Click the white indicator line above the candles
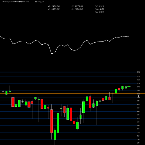This screenshot has width=145, height=145. click(x=64, y=45)
